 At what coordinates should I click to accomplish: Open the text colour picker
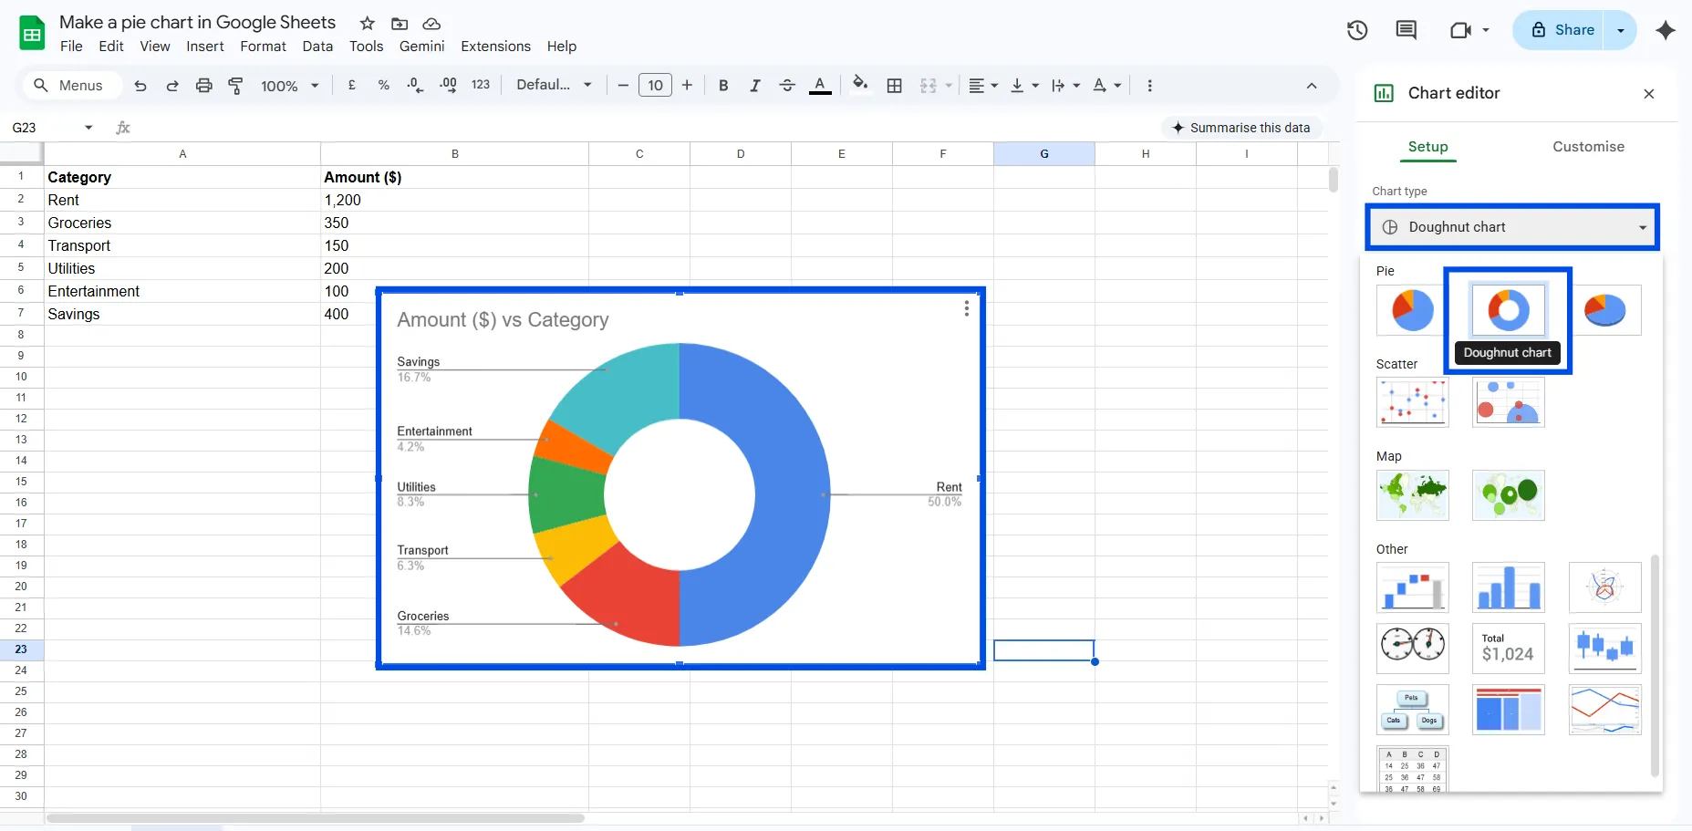(x=819, y=85)
